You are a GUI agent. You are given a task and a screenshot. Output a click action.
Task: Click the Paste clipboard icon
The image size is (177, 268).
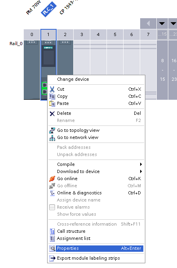52,104
